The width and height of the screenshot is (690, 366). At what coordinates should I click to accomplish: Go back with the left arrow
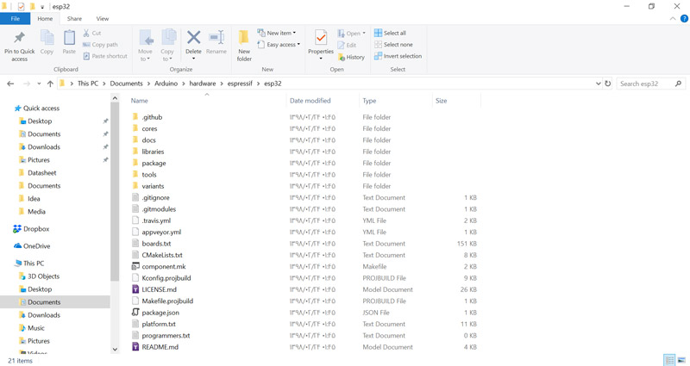pos(10,84)
